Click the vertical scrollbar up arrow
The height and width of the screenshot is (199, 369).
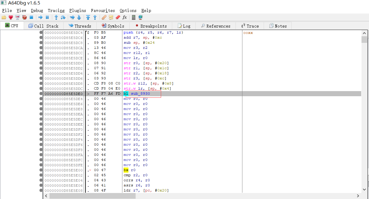pos(364,33)
